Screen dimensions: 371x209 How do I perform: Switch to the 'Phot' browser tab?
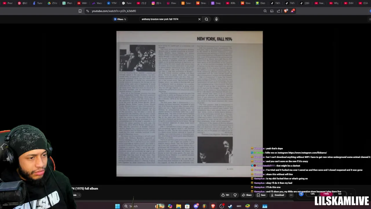click(68, 3)
